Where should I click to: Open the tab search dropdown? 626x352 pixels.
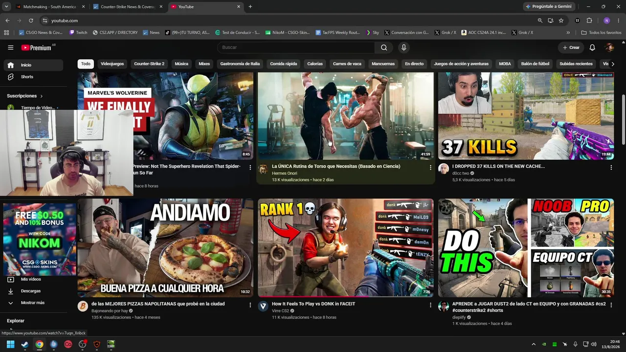click(x=6, y=7)
